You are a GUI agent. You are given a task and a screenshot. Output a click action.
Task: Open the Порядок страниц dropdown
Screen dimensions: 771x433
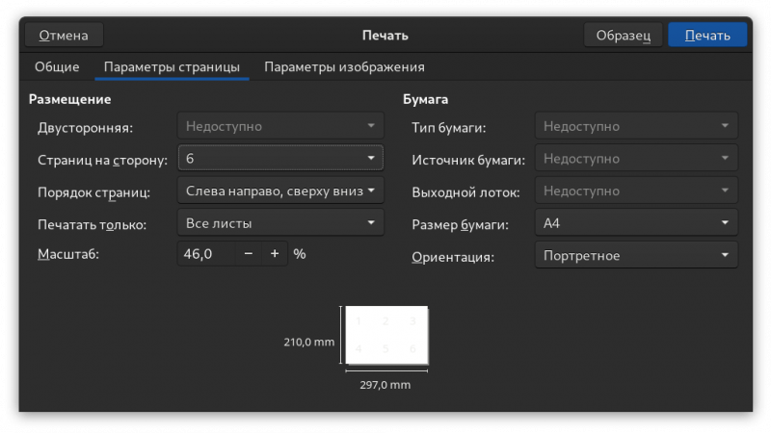pyautogui.click(x=280, y=191)
